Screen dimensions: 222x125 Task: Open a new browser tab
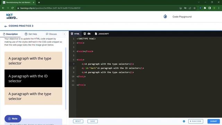coord(39,2)
